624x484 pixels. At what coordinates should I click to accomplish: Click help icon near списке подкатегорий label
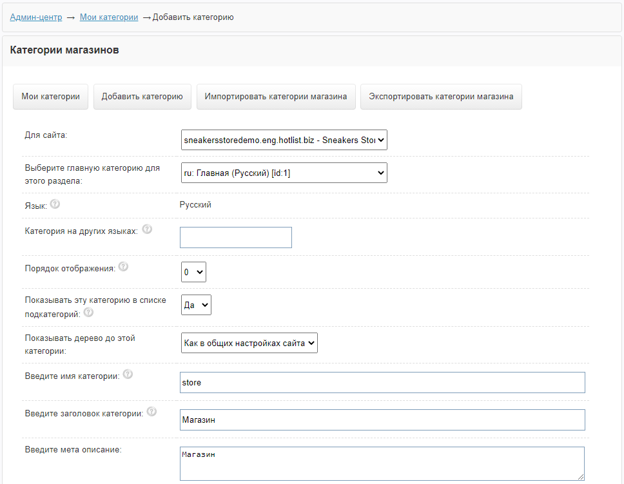[x=88, y=313]
